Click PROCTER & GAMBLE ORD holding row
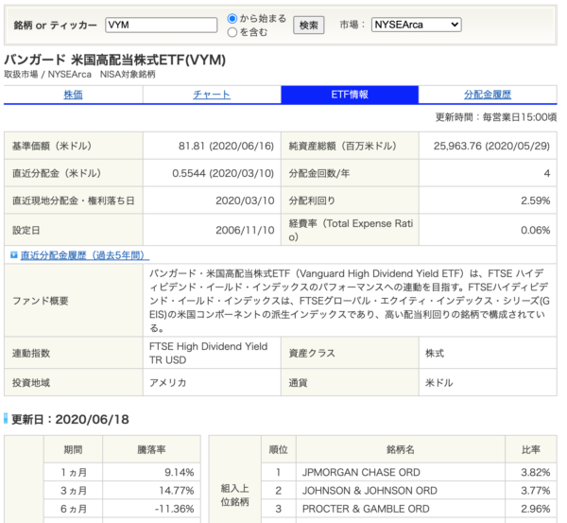This screenshot has height=523, width=567. pyautogui.click(x=409, y=509)
